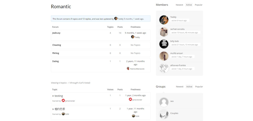The width and height of the screenshot is (253, 121).
Task: Show Newest members tab
Action: point(179,5)
